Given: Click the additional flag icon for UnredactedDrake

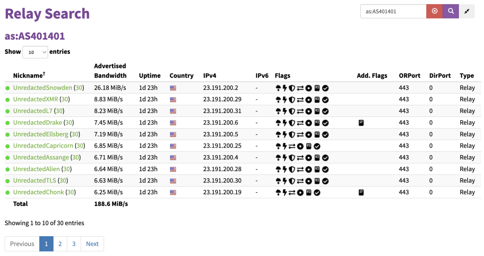Looking at the screenshot, I should (361, 123).
